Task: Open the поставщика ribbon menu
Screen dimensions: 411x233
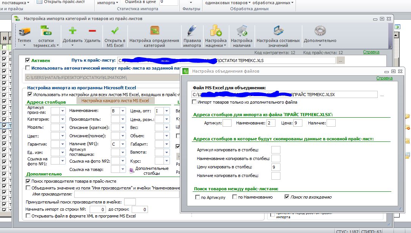Action: point(16,3)
